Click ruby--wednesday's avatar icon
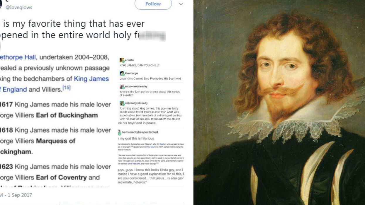The image size is (365, 205). [122, 87]
